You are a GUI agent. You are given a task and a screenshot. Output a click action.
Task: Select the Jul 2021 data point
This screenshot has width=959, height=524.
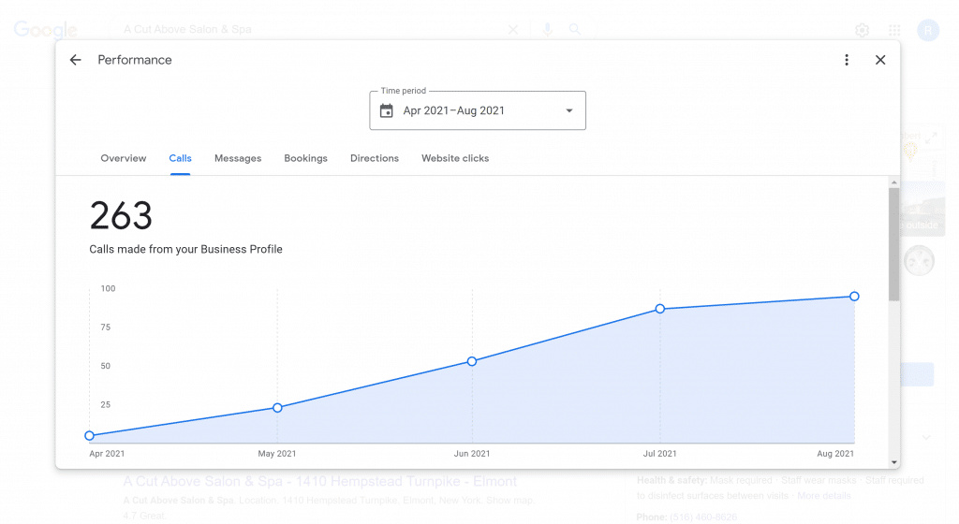[660, 309]
